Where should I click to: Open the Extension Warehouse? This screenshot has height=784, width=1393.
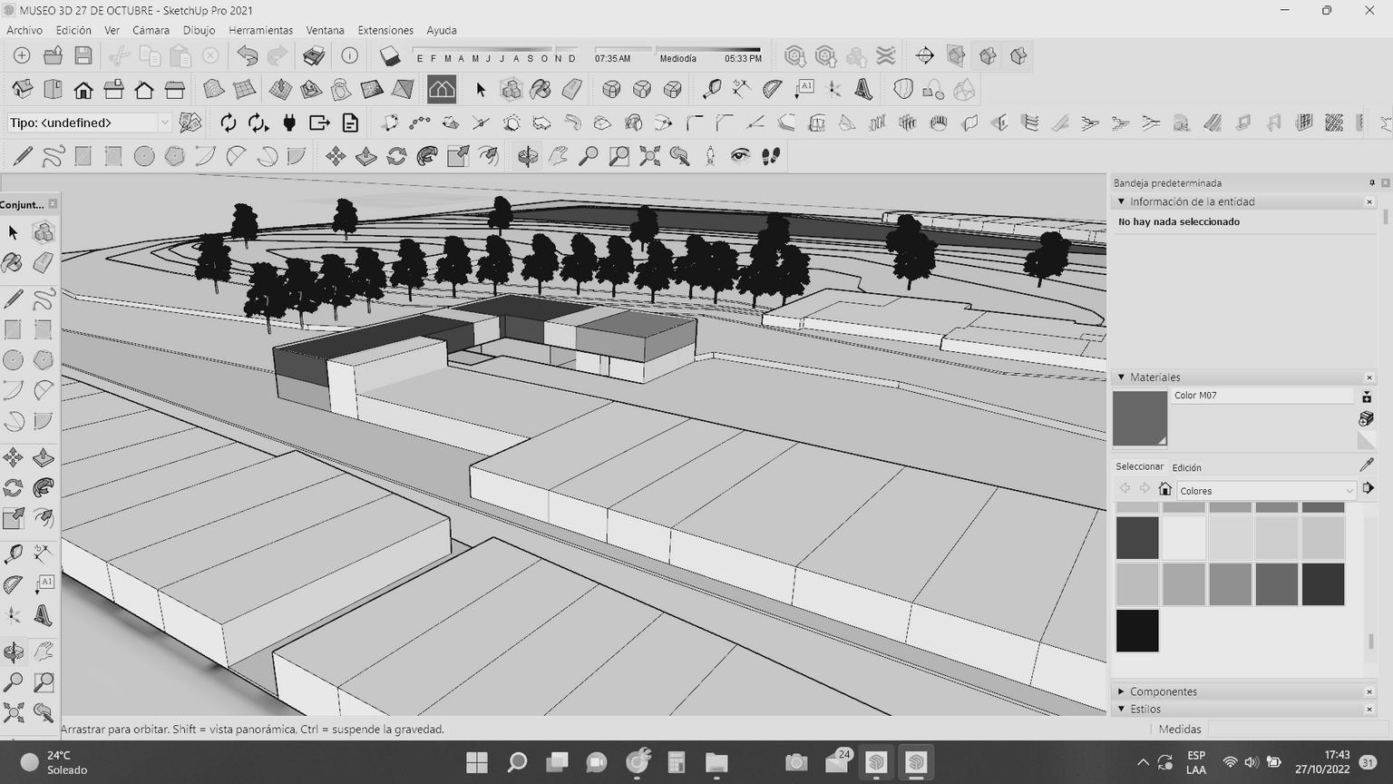pos(886,56)
